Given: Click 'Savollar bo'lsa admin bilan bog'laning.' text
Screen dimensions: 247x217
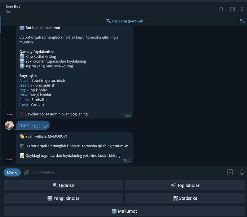Looking at the screenshot, I should 57,114.
